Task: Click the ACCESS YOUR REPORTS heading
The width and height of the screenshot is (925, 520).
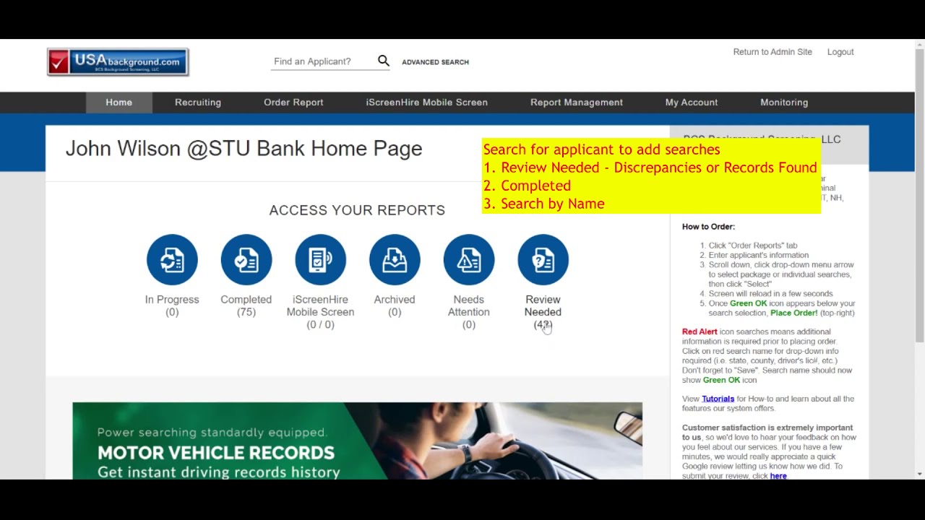Action: 357,210
